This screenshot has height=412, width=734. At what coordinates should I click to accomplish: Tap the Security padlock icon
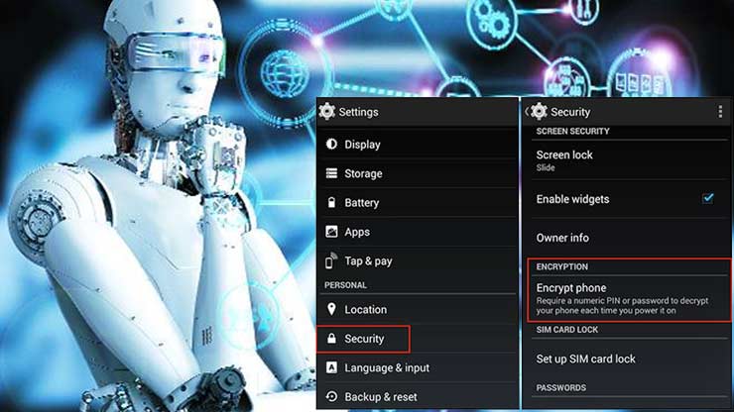click(331, 338)
